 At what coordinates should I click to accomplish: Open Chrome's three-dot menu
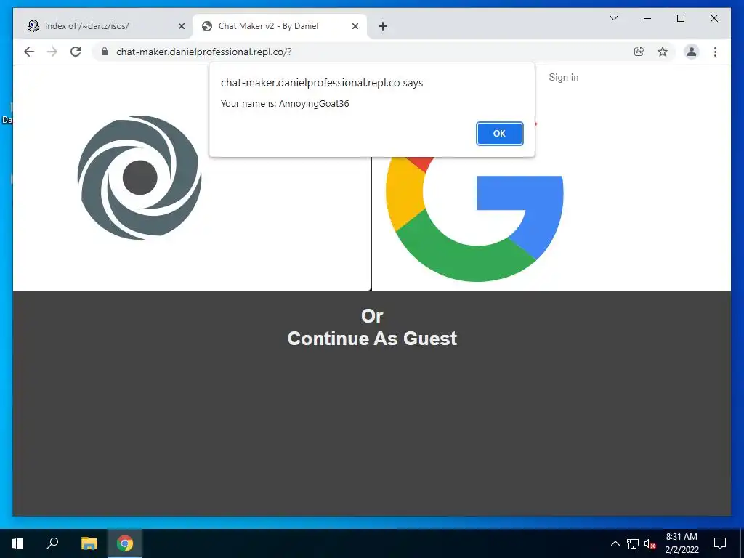[x=715, y=52]
